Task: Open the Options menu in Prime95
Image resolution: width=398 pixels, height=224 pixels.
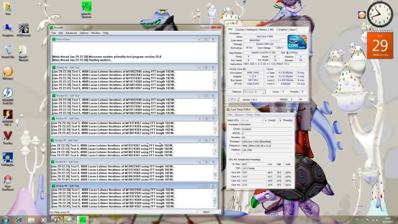Action: point(84,33)
